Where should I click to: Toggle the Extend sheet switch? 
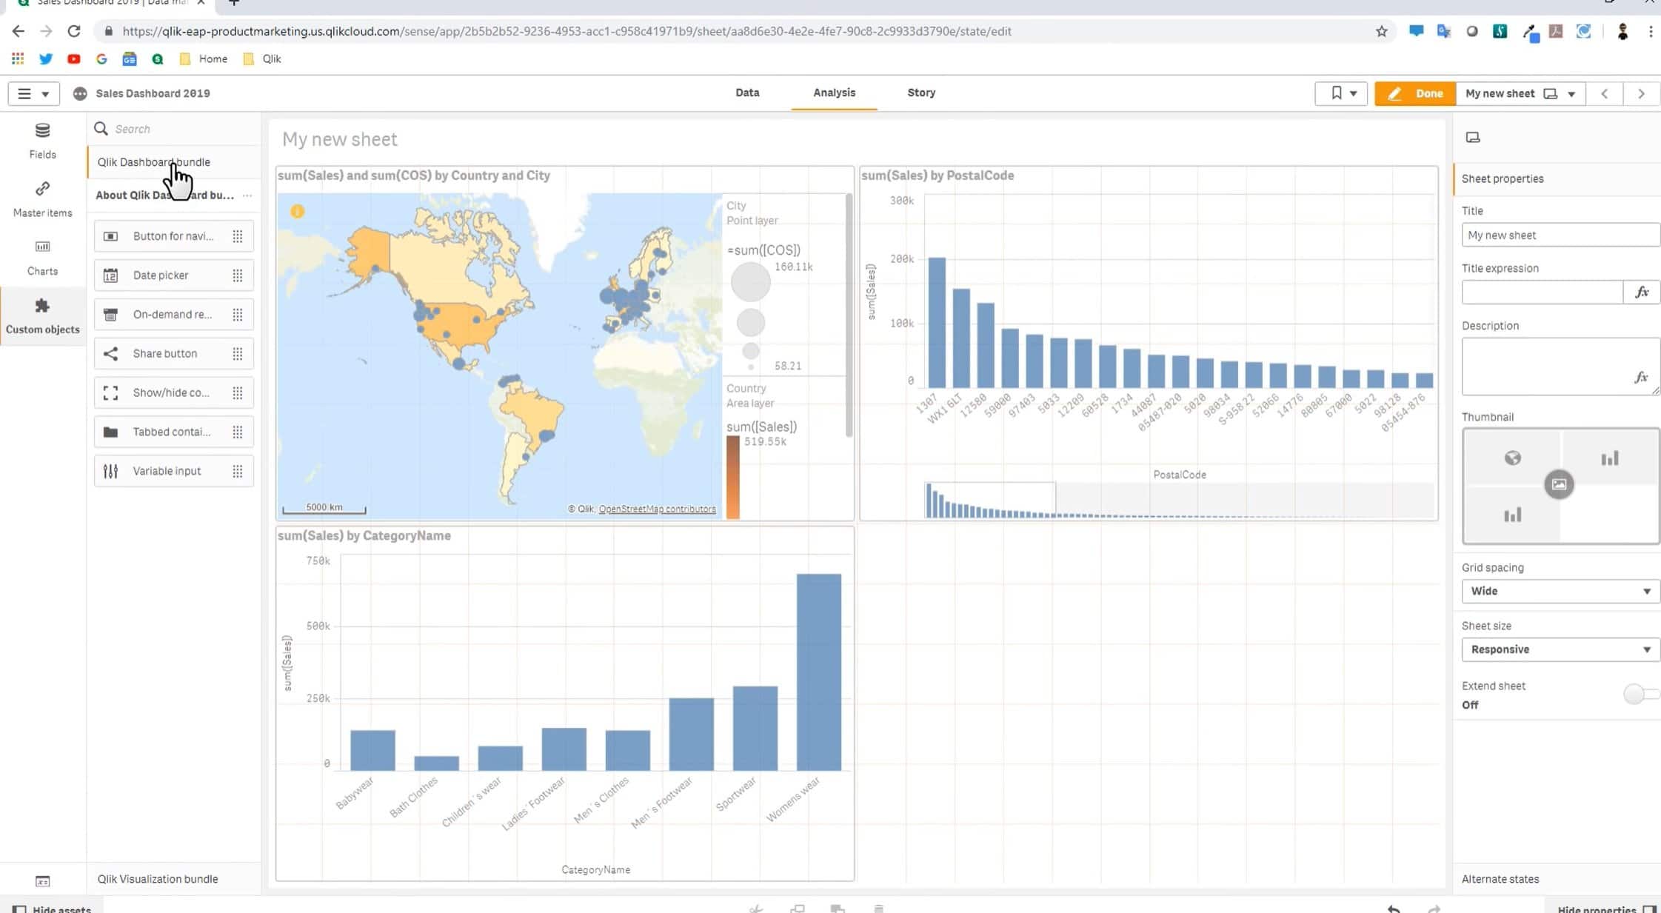[x=1640, y=694]
